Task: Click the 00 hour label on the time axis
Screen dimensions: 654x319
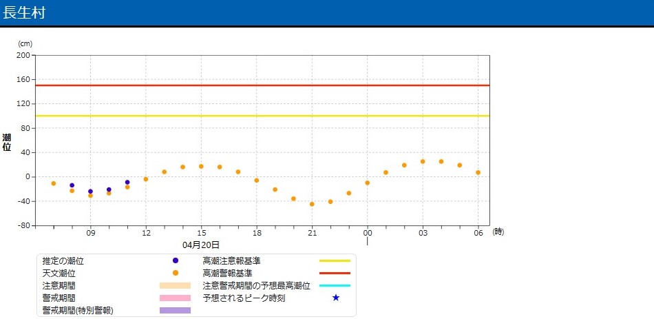Action: coord(368,234)
